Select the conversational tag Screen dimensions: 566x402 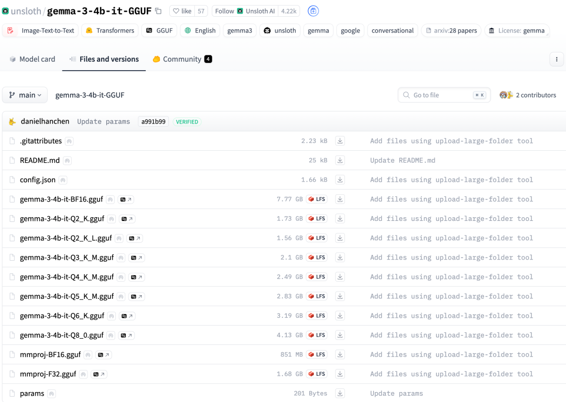393,31
